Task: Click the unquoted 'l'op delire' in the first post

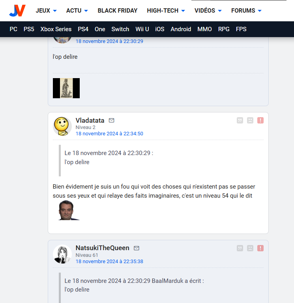Action: pos(65,57)
